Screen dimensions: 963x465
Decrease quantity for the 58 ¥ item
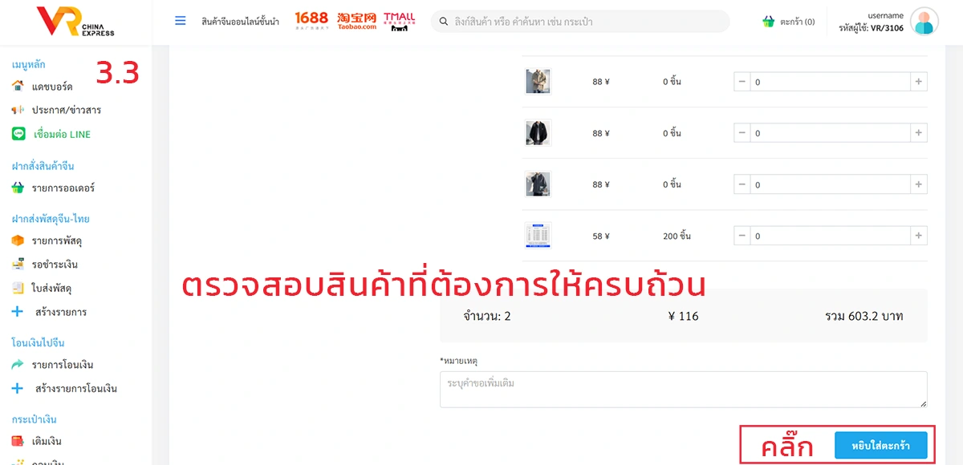point(742,236)
